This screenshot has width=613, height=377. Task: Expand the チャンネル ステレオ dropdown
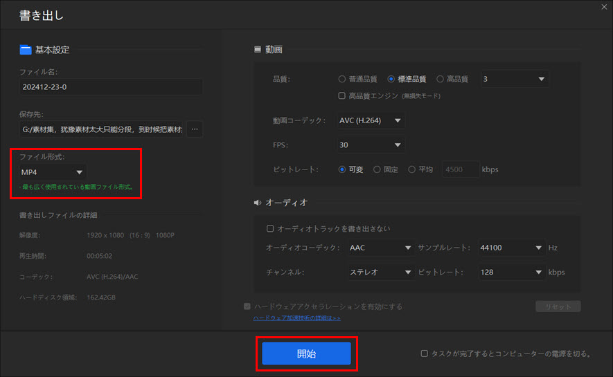click(380, 273)
